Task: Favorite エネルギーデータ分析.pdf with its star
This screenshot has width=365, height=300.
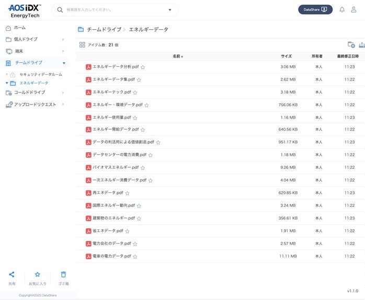Action: (x=143, y=67)
